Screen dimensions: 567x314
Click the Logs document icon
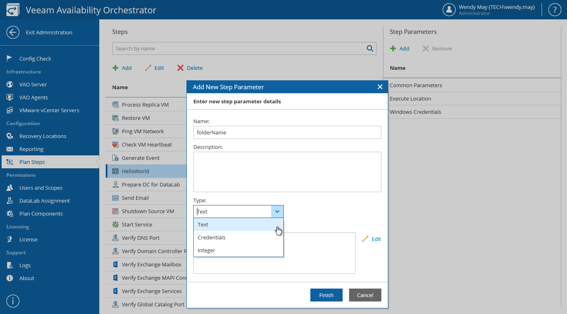point(10,265)
